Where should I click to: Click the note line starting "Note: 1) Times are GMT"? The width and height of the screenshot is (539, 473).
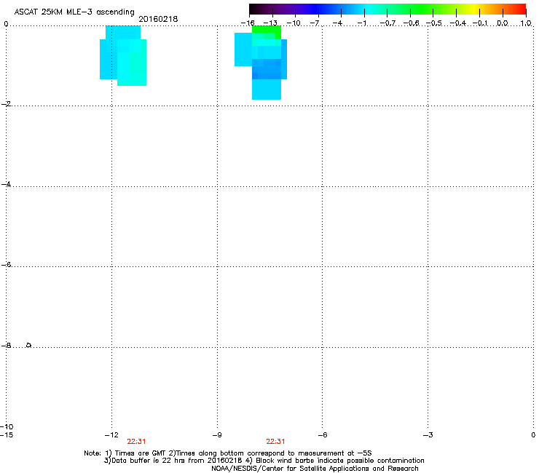click(228, 453)
